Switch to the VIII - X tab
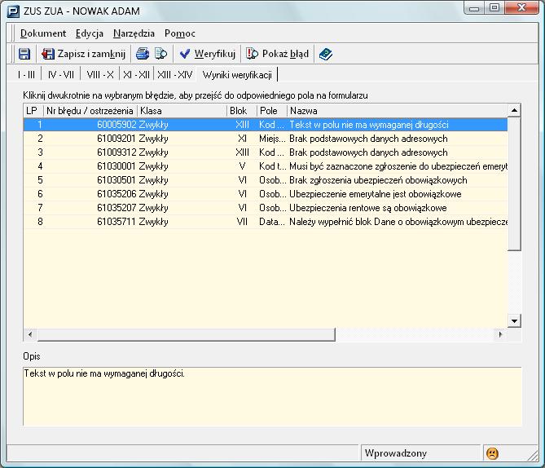 pyautogui.click(x=100, y=74)
